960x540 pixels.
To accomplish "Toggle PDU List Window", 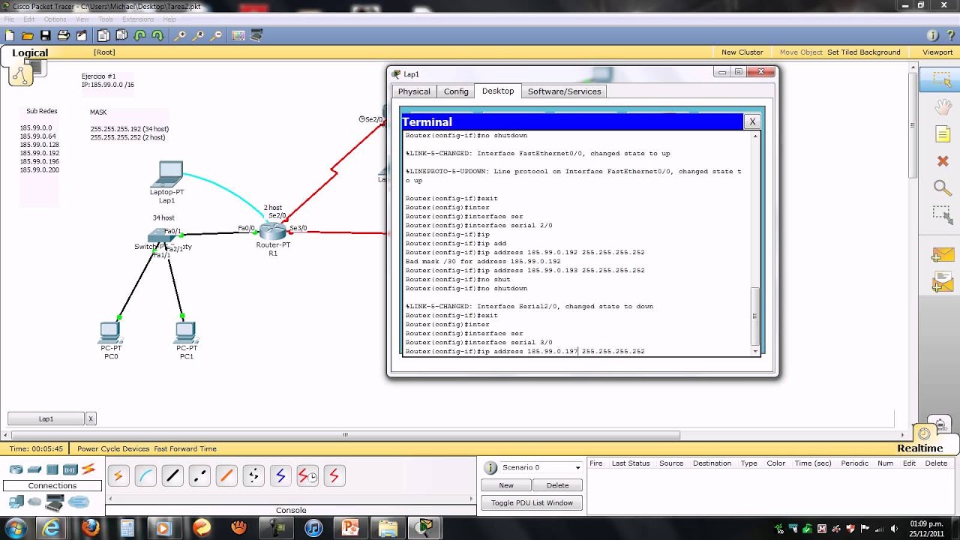I will (532, 502).
